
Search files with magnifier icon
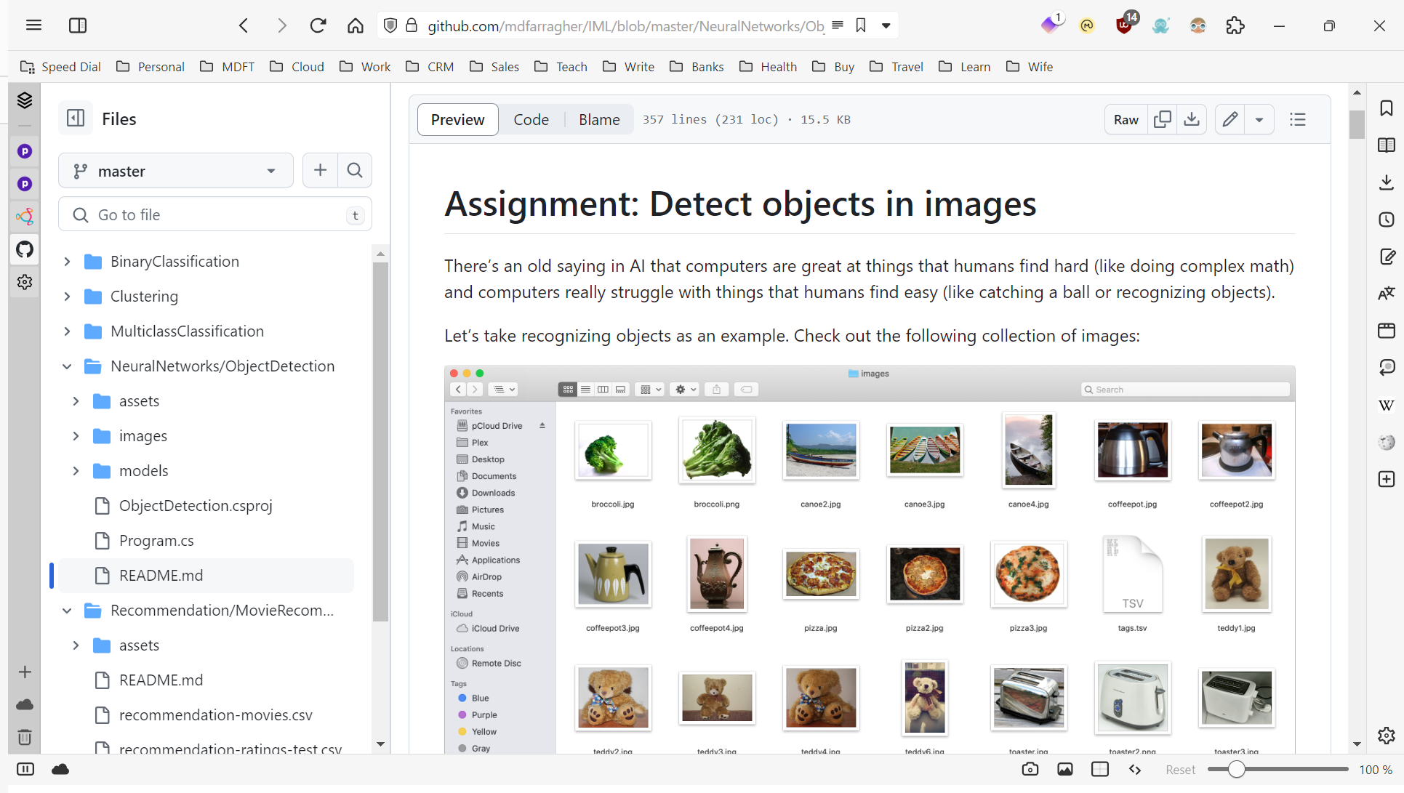pos(355,170)
